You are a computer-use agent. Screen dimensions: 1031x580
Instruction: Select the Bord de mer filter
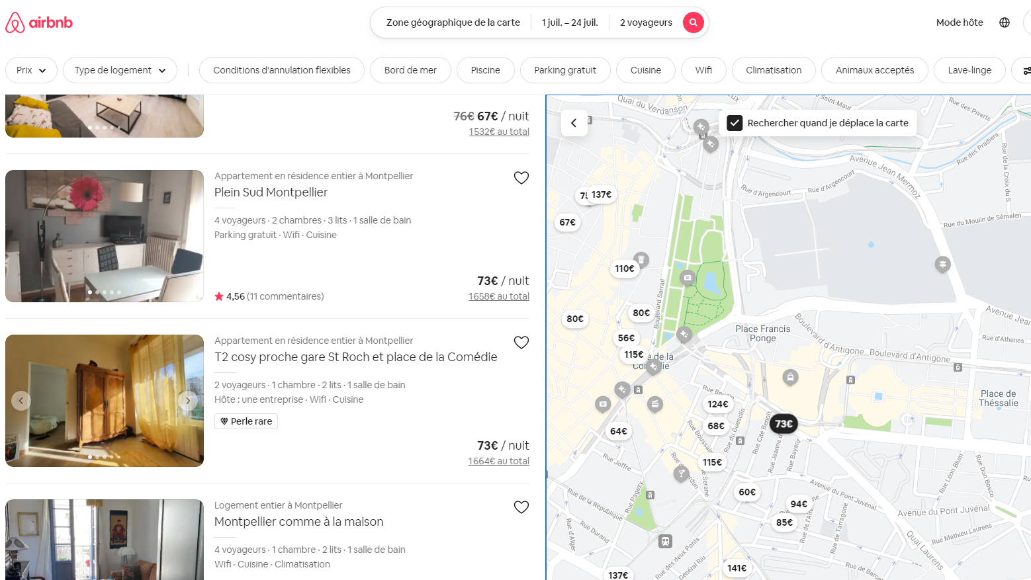tap(410, 70)
